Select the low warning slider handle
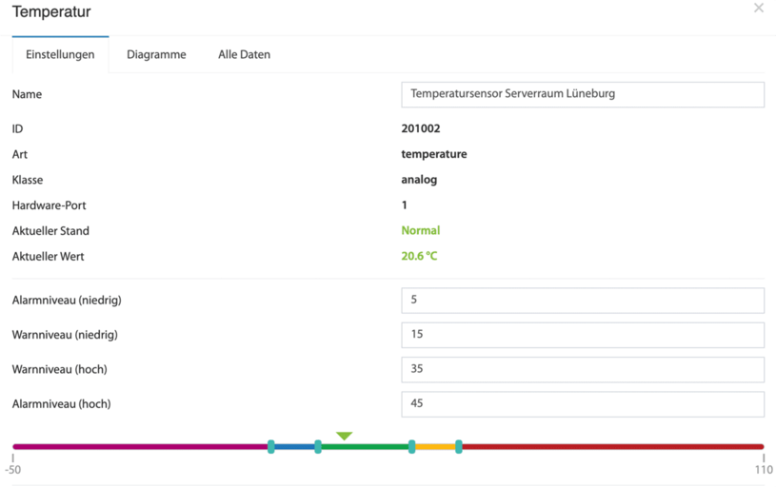This screenshot has height=487, width=776. (x=318, y=446)
